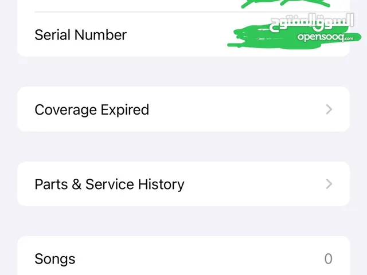Tap the word Number in first card
This screenshot has width=367, height=275.
(x=101, y=35)
